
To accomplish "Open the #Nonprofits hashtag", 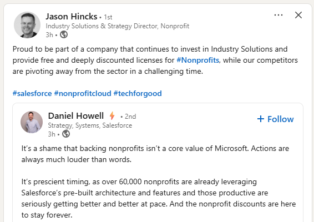I will click(x=197, y=60).
